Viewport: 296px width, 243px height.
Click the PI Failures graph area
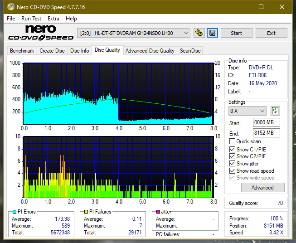click(118, 167)
